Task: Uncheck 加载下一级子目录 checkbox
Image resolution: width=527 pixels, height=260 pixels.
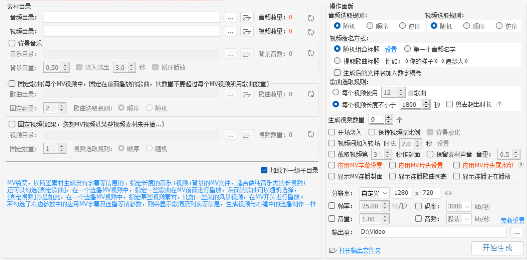Action: point(264,170)
